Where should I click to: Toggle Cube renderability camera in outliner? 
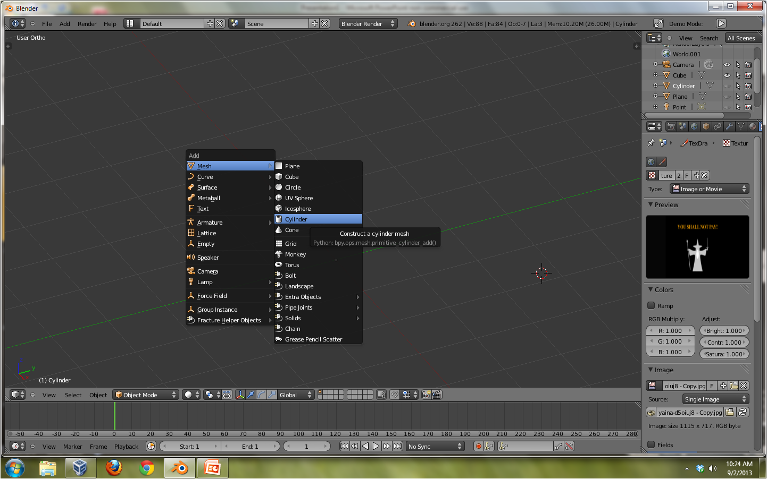pos(748,75)
